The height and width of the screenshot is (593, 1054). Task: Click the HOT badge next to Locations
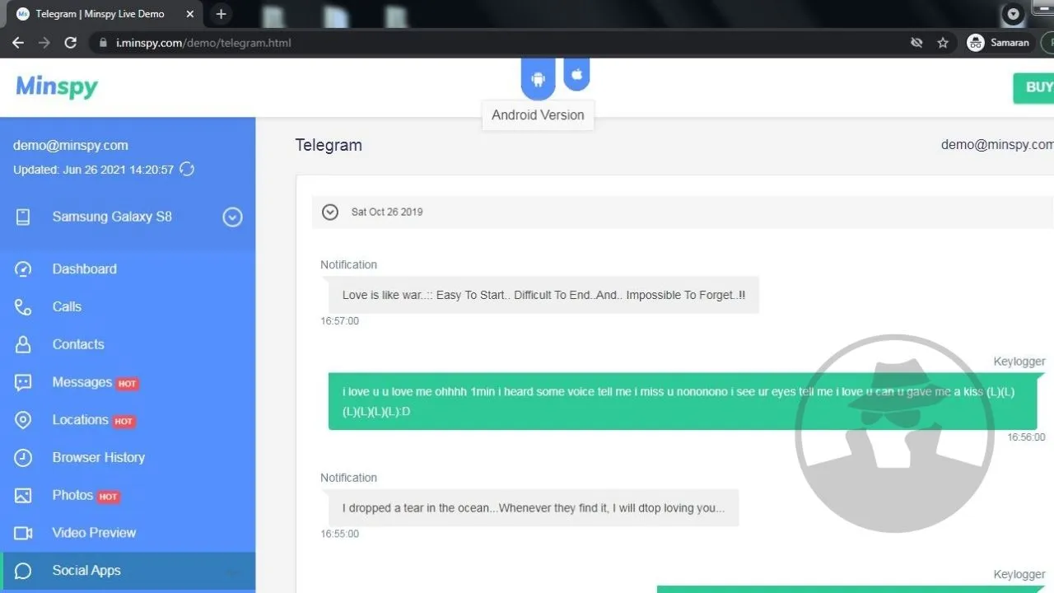pos(124,422)
